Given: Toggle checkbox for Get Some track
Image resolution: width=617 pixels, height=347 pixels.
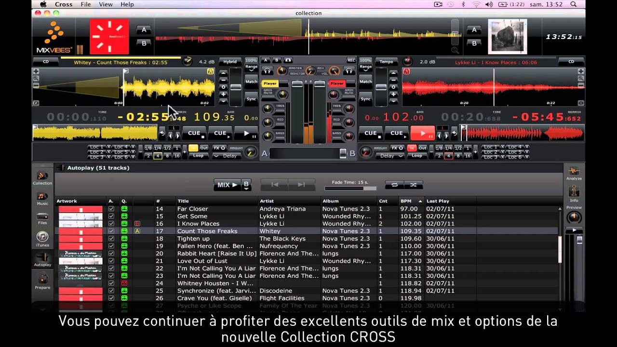Looking at the screenshot, I should [111, 216].
